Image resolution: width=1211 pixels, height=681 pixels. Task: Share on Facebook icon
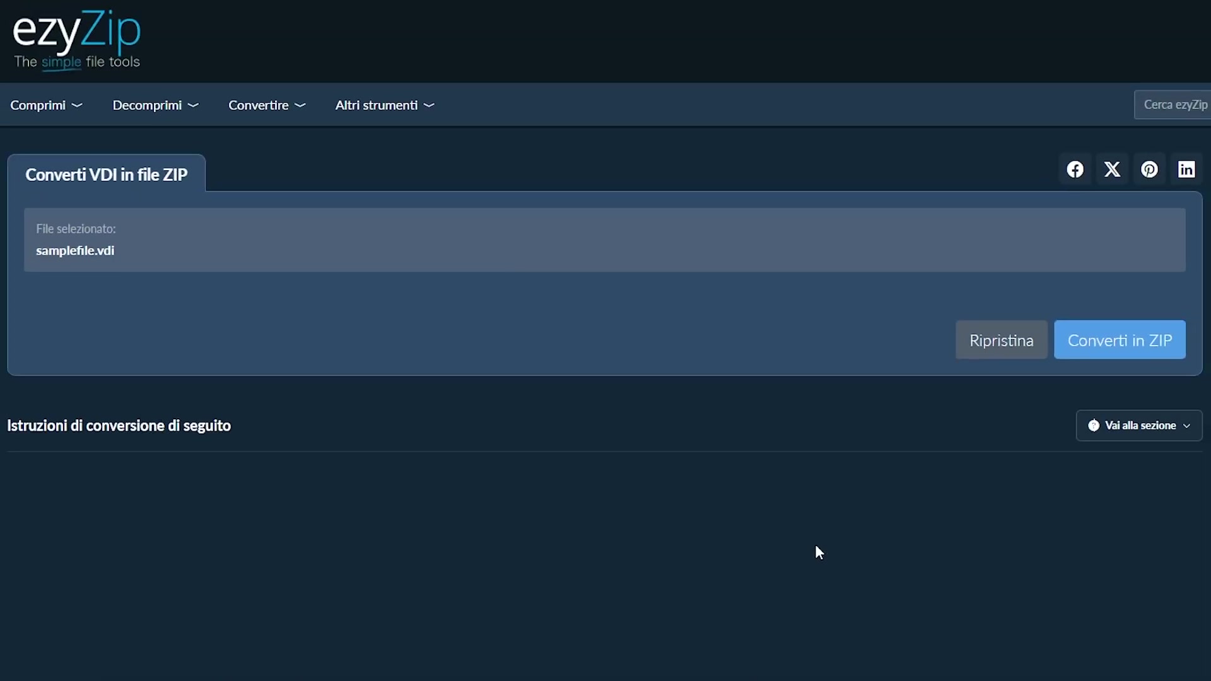[1075, 170]
